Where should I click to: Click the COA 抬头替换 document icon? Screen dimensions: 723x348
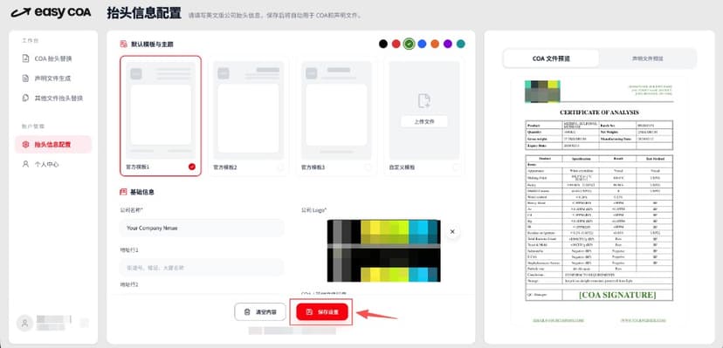[x=26, y=59]
